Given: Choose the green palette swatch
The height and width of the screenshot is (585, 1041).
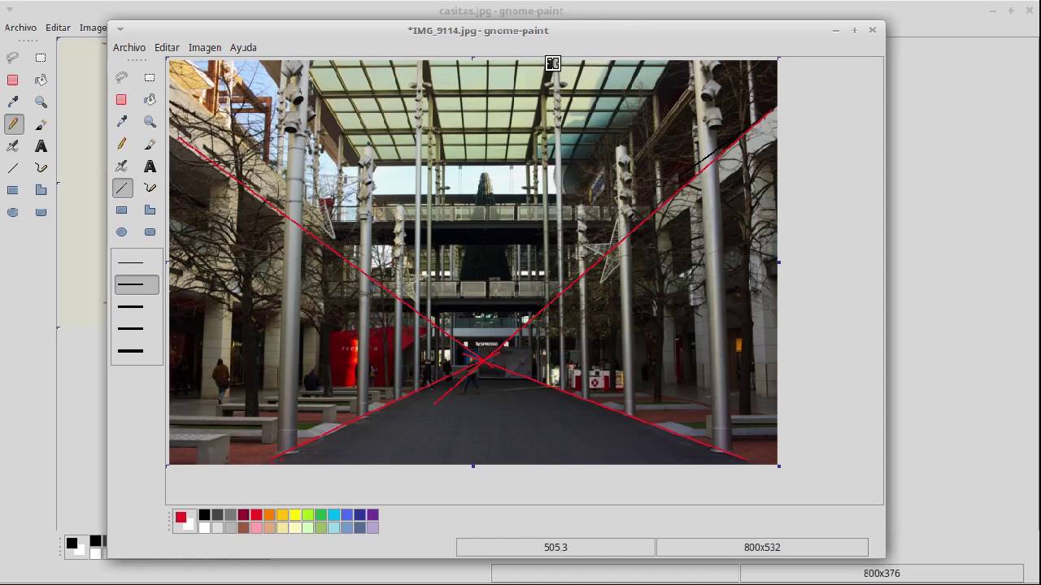Looking at the screenshot, I should [321, 514].
